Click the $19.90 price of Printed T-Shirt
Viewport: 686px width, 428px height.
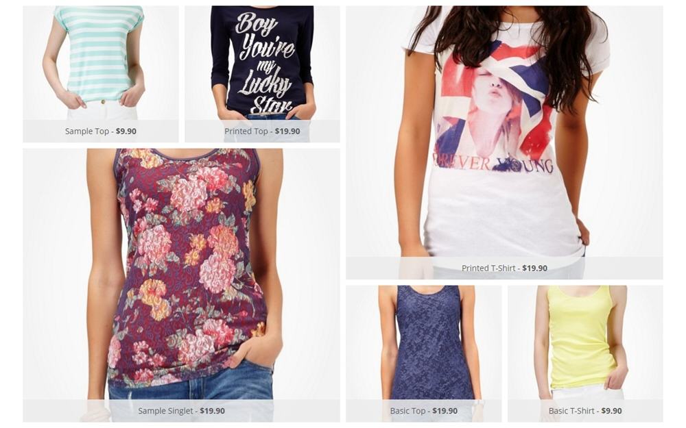(534, 268)
